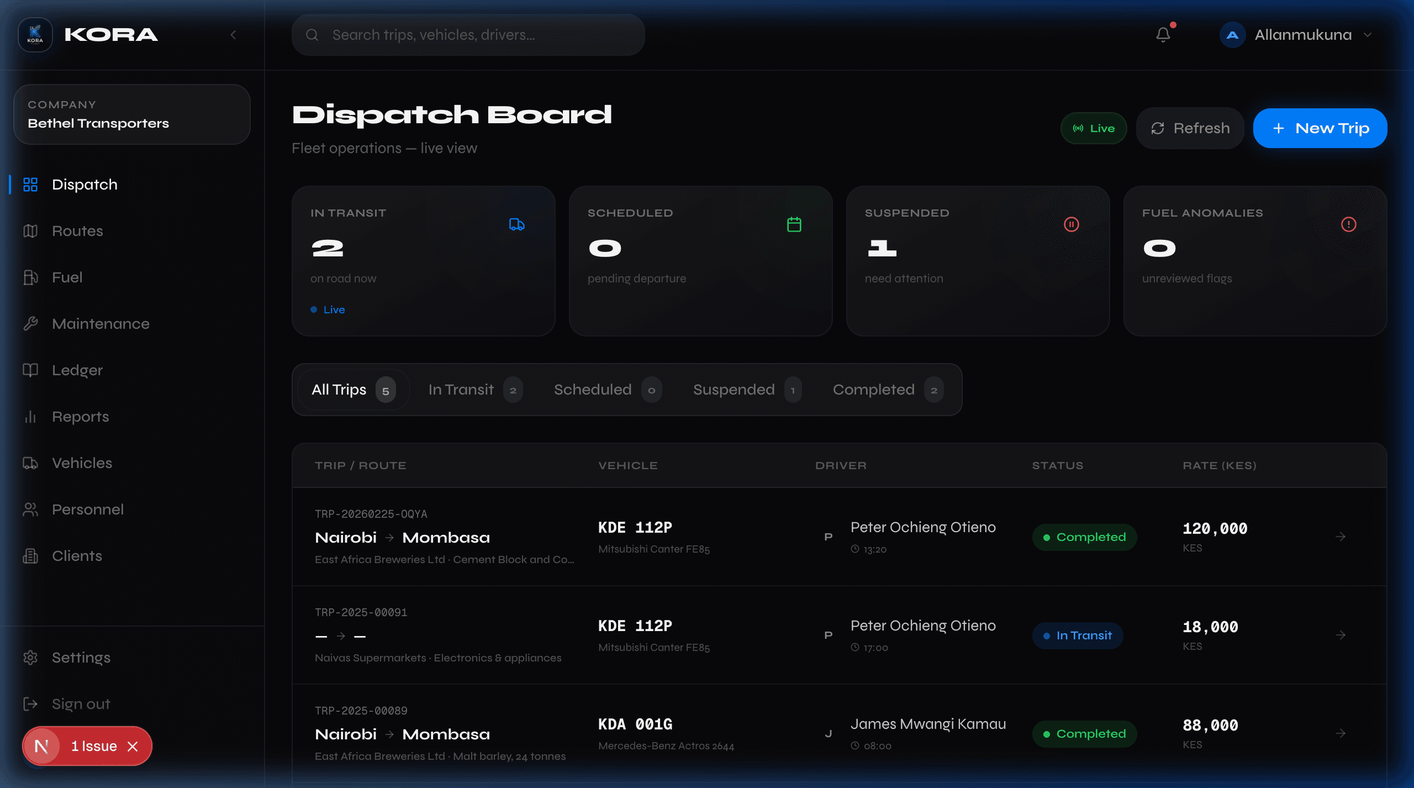This screenshot has width=1414, height=788.
Task: Open the notifications bell
Action: point(1163,35)
